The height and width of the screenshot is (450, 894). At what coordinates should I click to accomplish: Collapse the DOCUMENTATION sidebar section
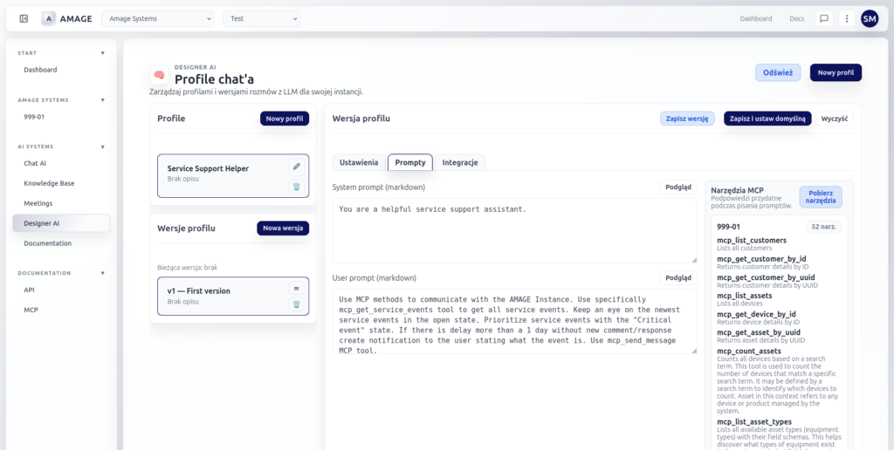(x=102, y=273)
